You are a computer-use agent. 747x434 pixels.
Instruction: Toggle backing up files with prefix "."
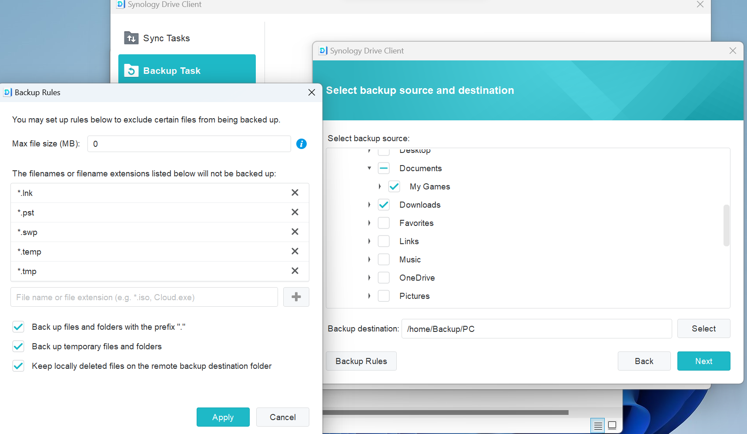(18, 327)
